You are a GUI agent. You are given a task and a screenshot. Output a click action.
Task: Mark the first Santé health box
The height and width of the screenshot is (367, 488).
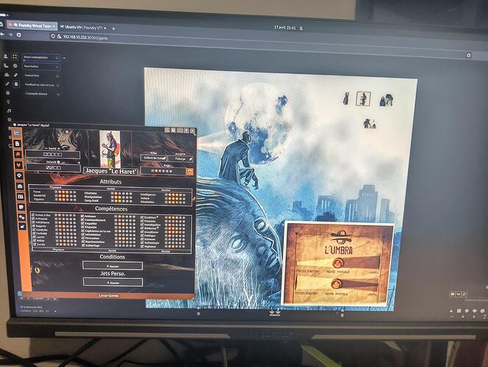[46, 154]
